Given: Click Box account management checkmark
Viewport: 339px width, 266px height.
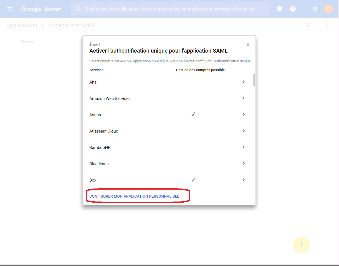Looking at the screenshot, I should coord(193,180).
